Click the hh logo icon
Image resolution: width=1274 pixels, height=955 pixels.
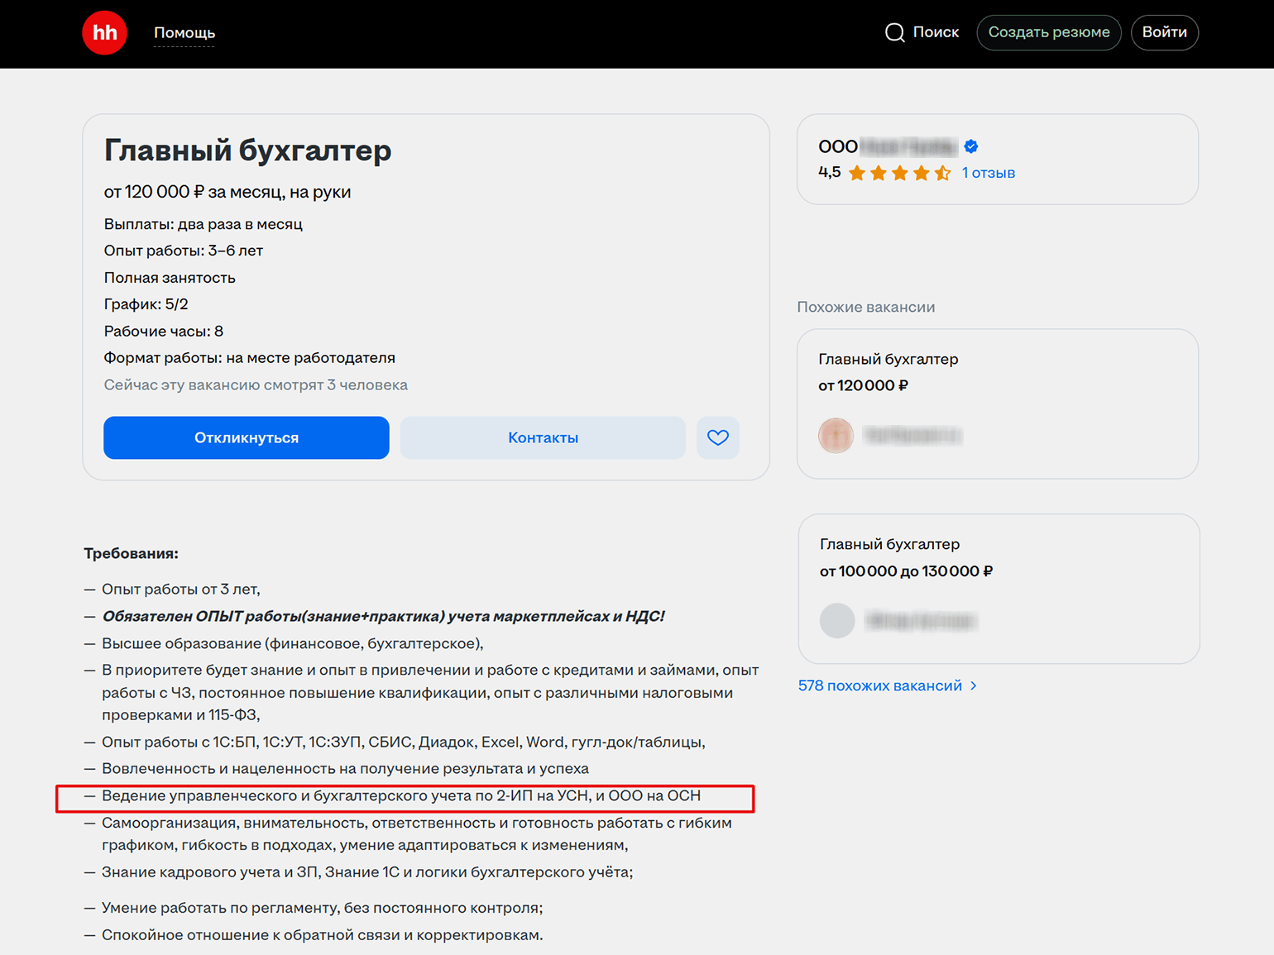[x=104, y=33]
